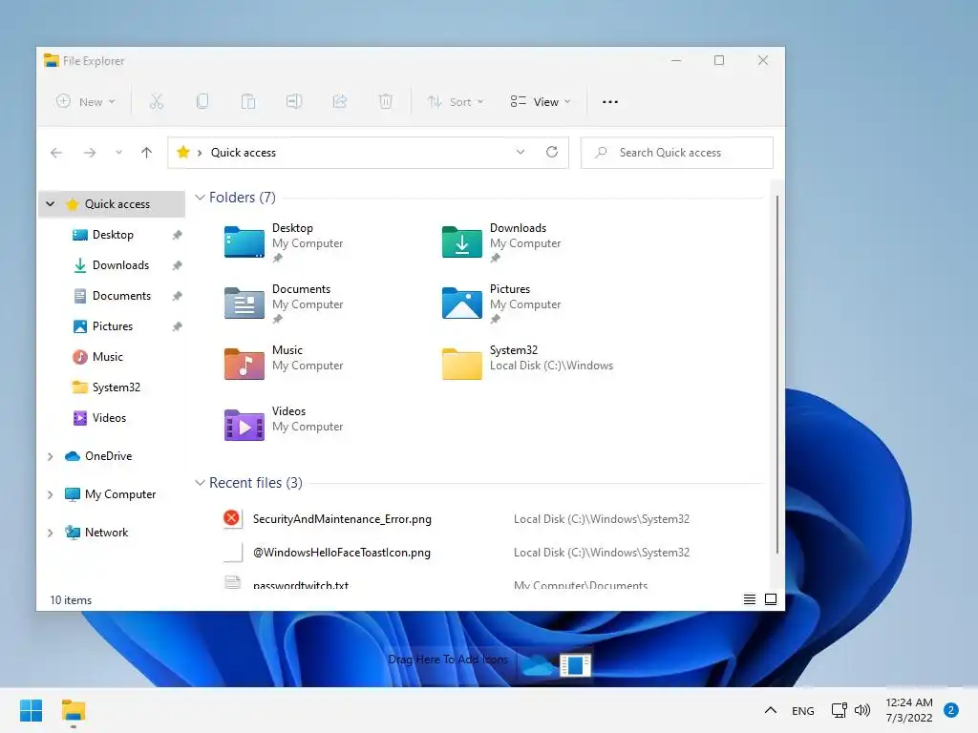Open the Downloads folder tile
The height and width of the screenshot is (733, 978).
coord(501,242)
